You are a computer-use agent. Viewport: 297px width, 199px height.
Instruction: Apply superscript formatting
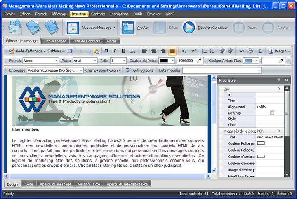point(193,51)
